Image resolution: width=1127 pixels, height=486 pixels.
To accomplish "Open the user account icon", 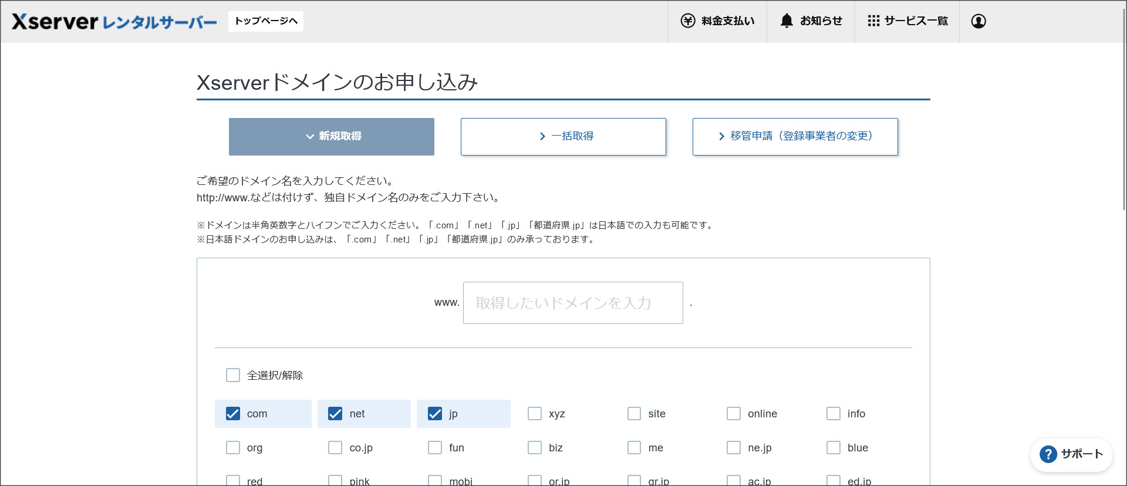I will tap(978, 21).
